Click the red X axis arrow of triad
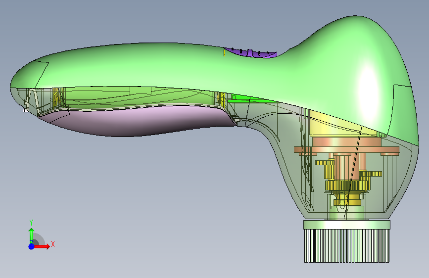 (x=41, y=246)
